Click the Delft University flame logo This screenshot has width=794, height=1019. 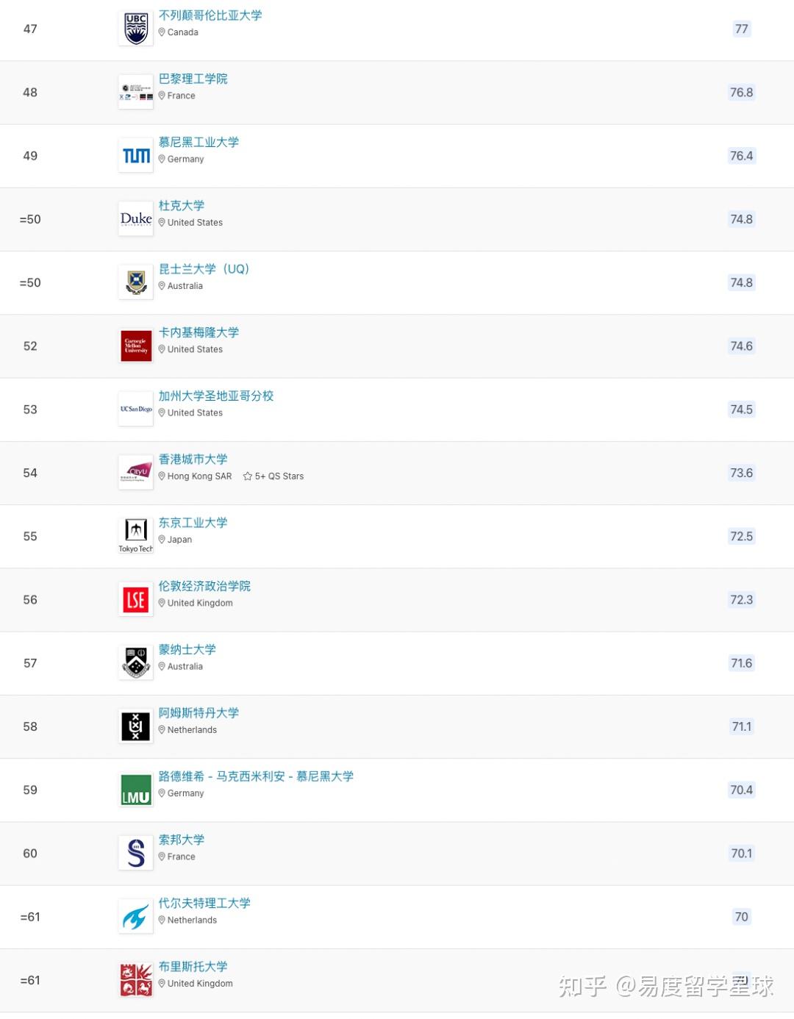(136, 917)
